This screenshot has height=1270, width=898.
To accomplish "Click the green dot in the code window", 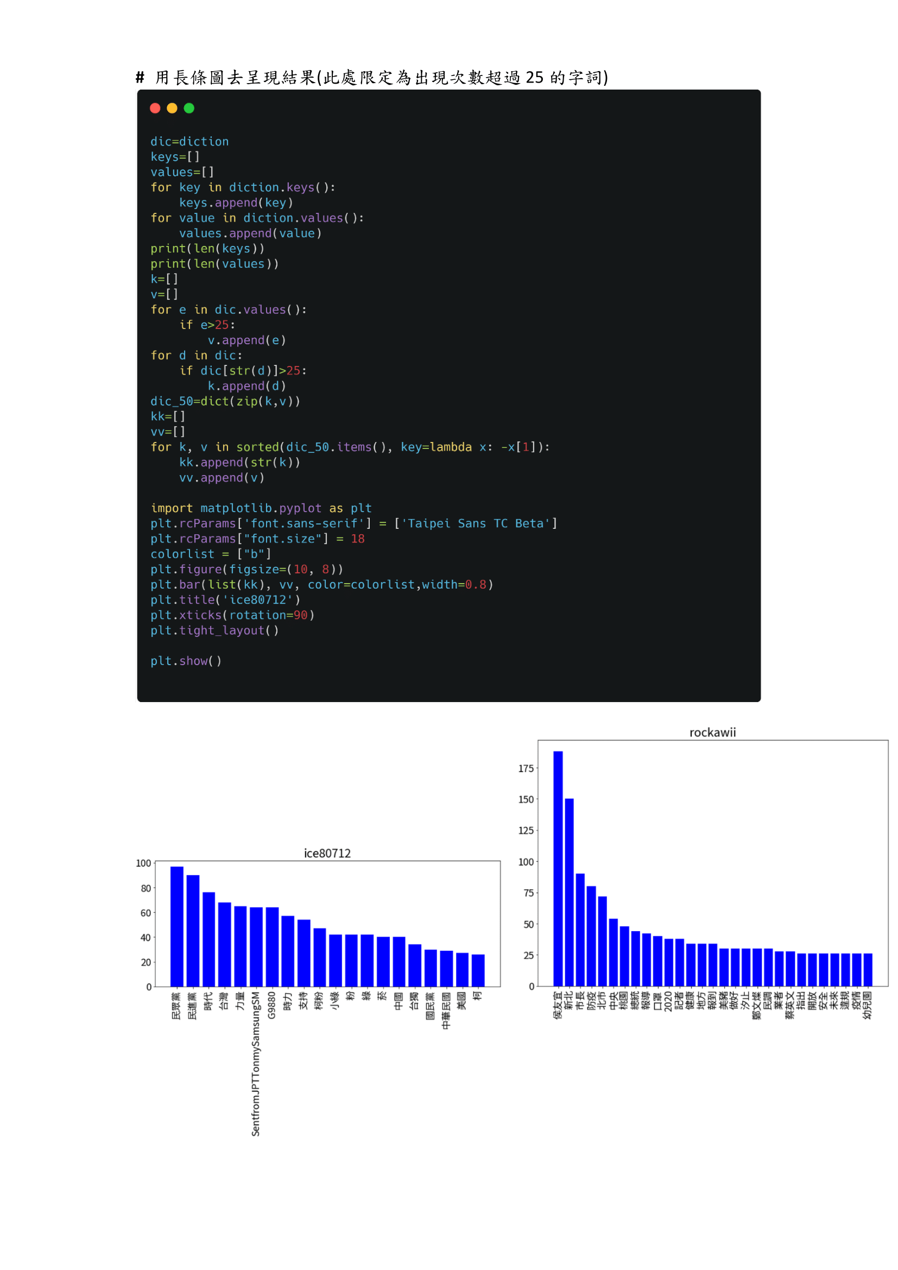I will [189, 109].
